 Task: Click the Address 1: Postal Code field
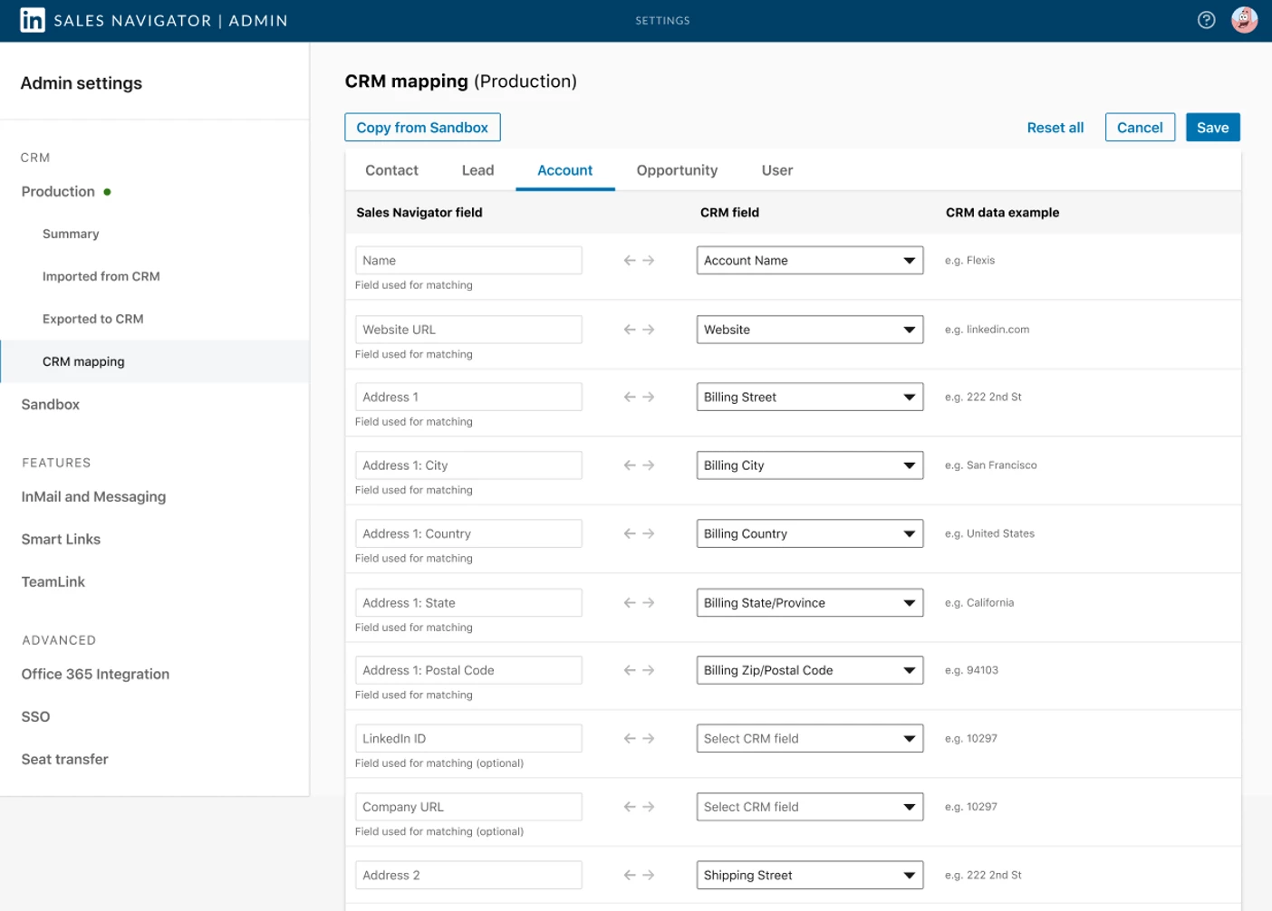point(468,671)
